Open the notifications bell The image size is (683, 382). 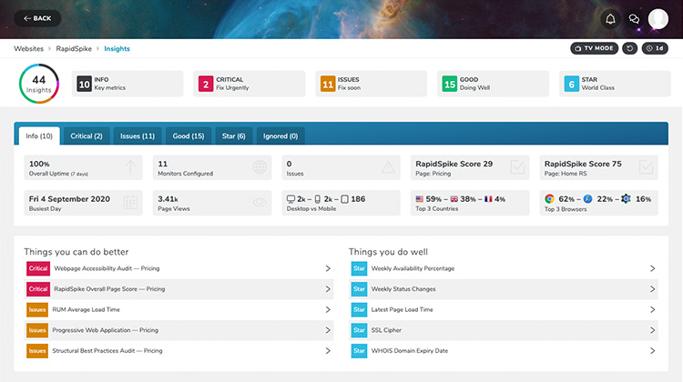[610, 19]
